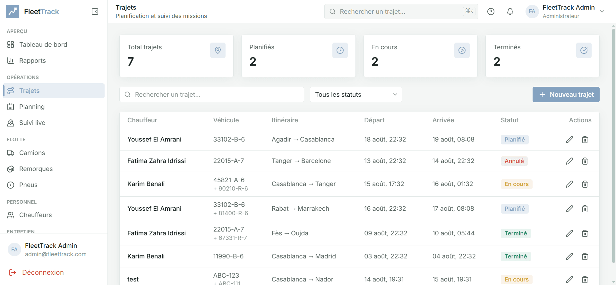Open Tableau de bord in sidebar
Screen dimensions: 616x285
pyautogui.click(x=54, y=45)
